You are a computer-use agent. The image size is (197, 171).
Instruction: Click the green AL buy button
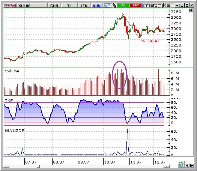pyautogui.click(x=123, y=5)
